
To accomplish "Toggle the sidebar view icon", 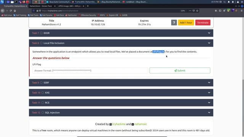I will pyautogui.click(x=220, y=11).
